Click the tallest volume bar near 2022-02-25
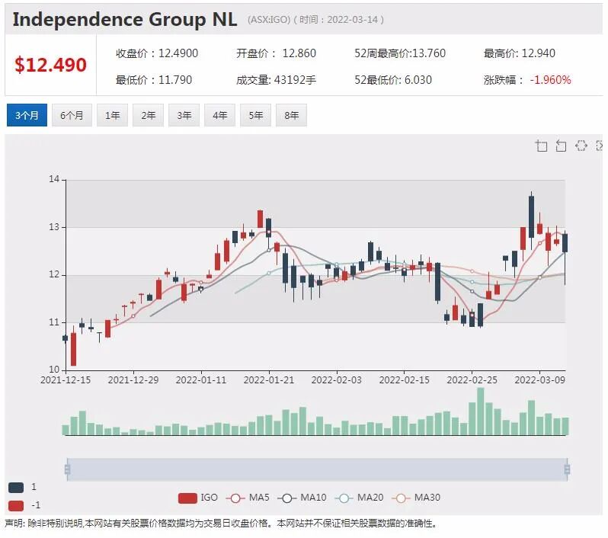608x538 pixels. pos(481,412)
